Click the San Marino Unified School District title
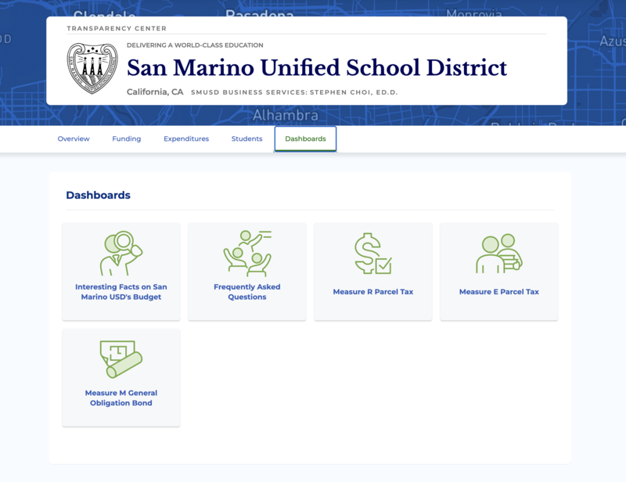Viewport: 626px width, 482px height. 317,67
